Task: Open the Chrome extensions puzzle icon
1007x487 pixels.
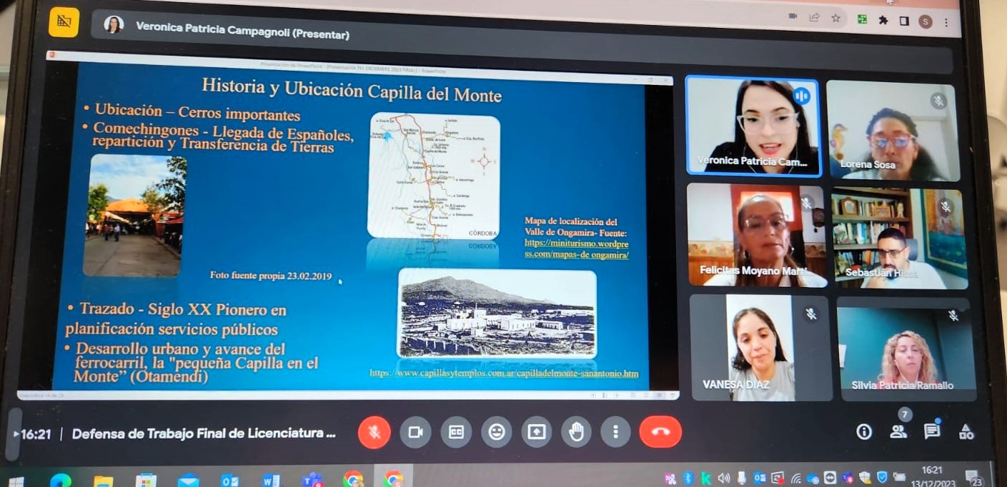Action: click(883, 20)
